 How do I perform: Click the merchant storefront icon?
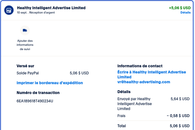pos(9,10)
